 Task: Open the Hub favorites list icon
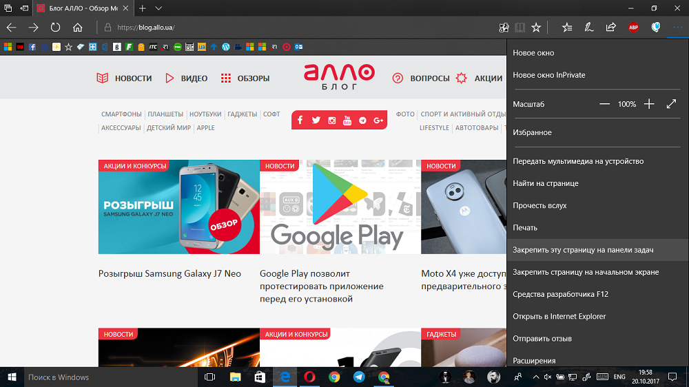pos(567,28)
